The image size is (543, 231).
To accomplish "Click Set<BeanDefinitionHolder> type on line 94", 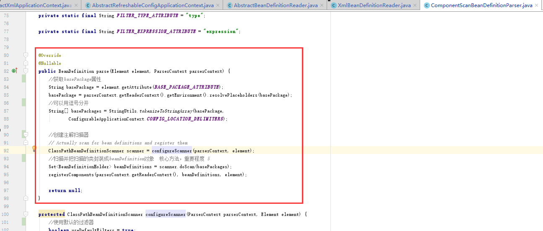I will [x=80, y=167].
